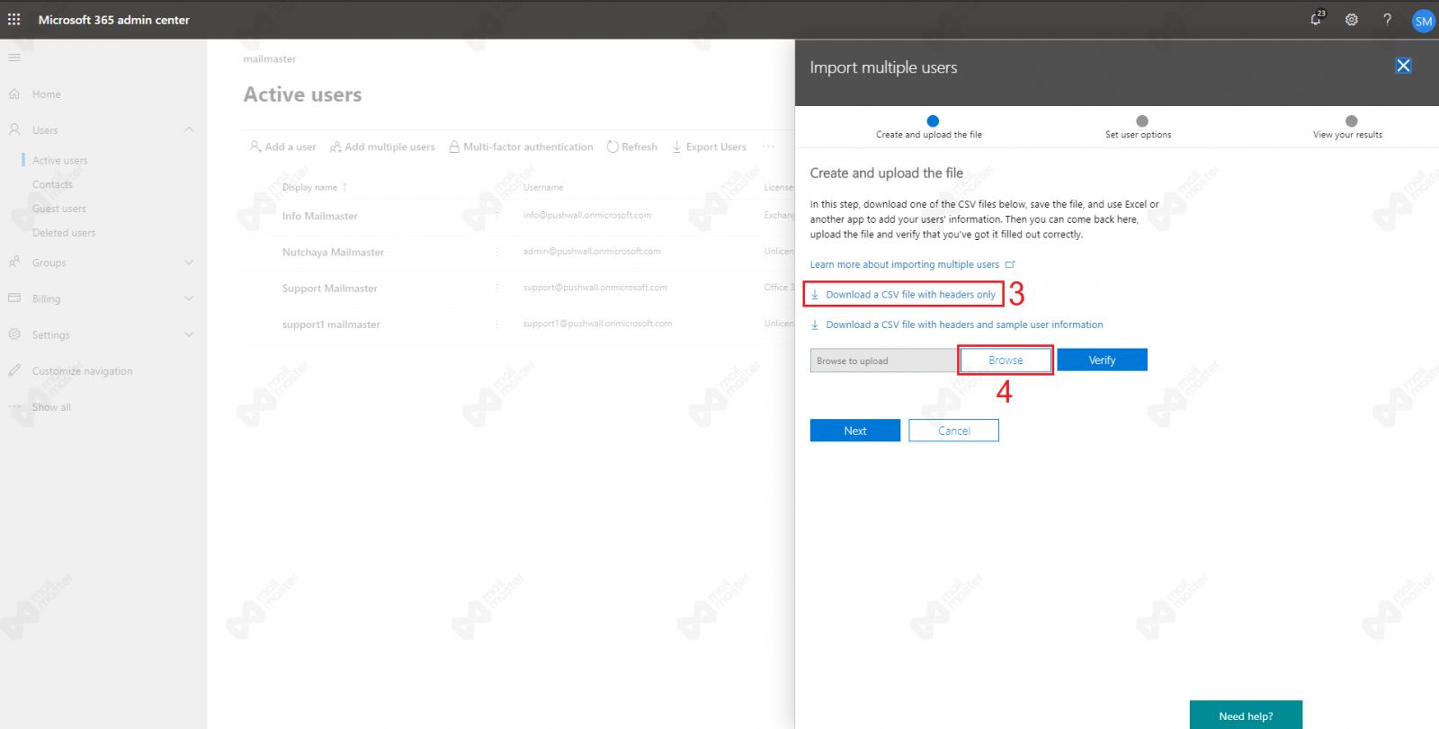Click the Username column header
This screenshot has width=1439, height=729.
tap(543, 187)
